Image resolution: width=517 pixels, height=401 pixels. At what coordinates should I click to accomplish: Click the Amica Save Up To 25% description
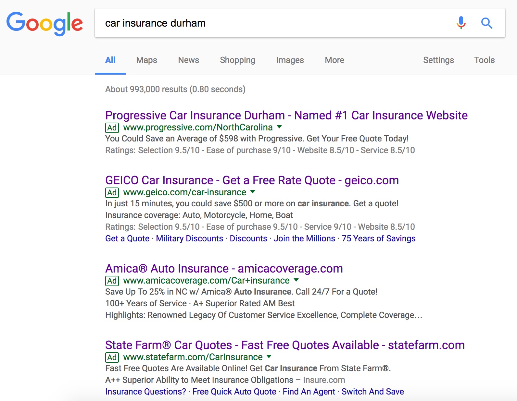tap(241, 292)
